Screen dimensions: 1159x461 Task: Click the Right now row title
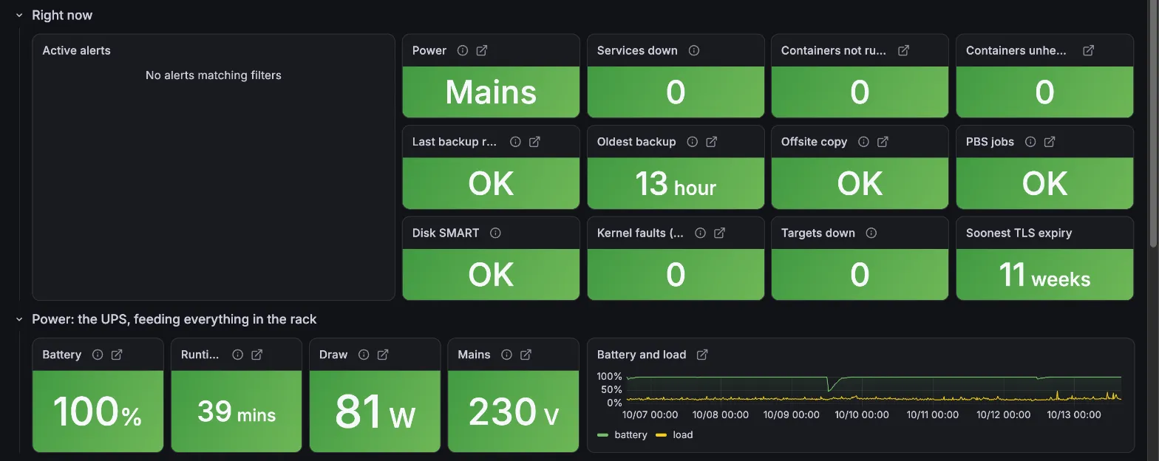click(x=62, y=16)
